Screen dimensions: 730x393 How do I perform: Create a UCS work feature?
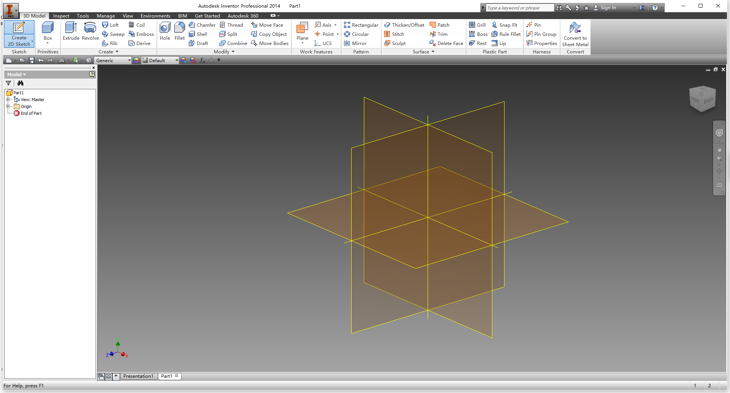[323, 43]
